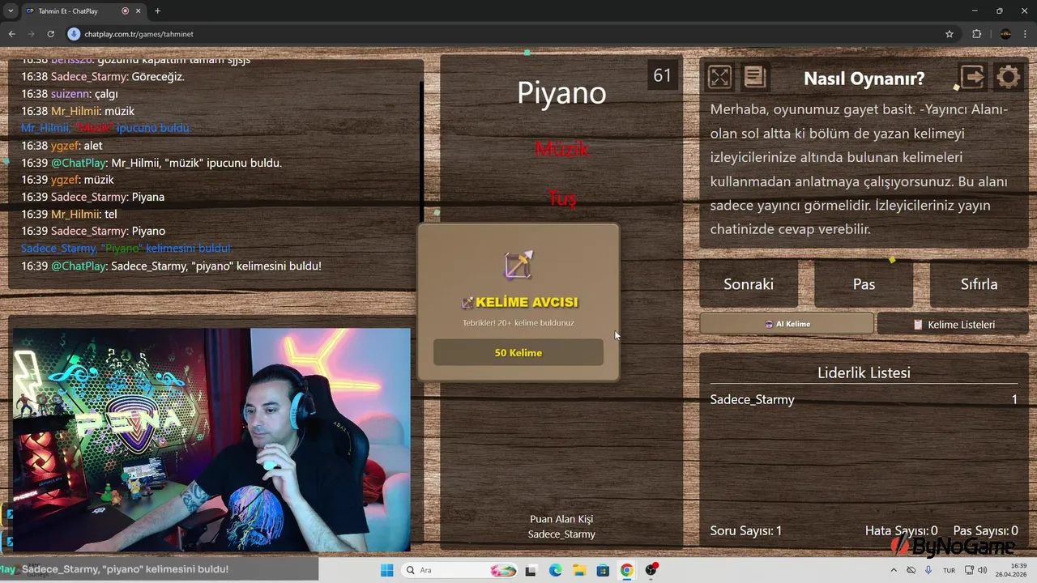Click the Pas Sayısı: 0 counter
The height and width of the screenshot is (583, 1037).
(985, 530)
